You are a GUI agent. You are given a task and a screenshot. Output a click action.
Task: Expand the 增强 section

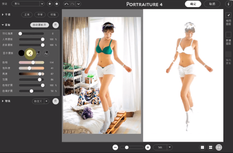pyautogui.click(x=3, y=101)
